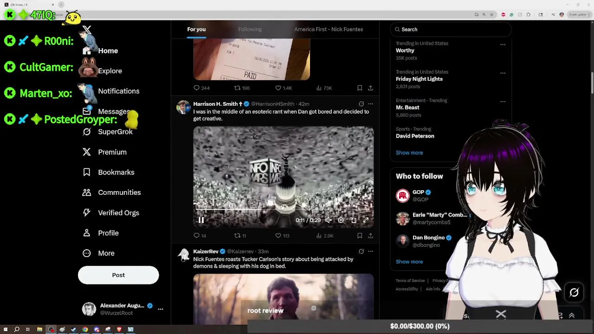The height and width of the screenshot is (334, 594).
Task: Open the David Peterson trending topic
Action: 415,136
